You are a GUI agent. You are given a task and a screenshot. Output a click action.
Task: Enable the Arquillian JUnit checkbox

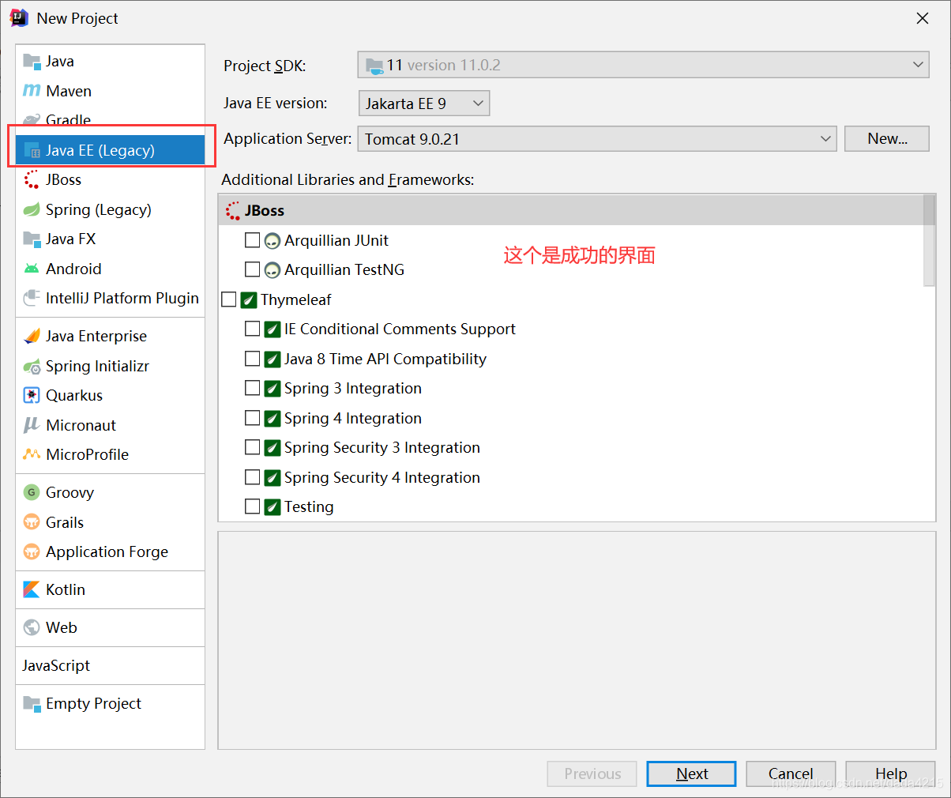pos(252,239)
